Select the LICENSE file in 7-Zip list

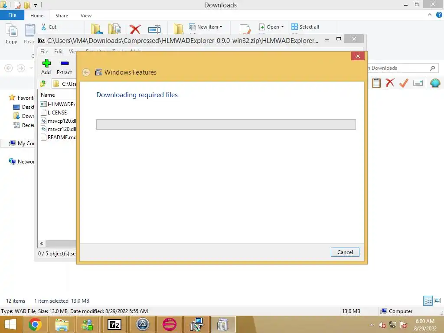58,113
